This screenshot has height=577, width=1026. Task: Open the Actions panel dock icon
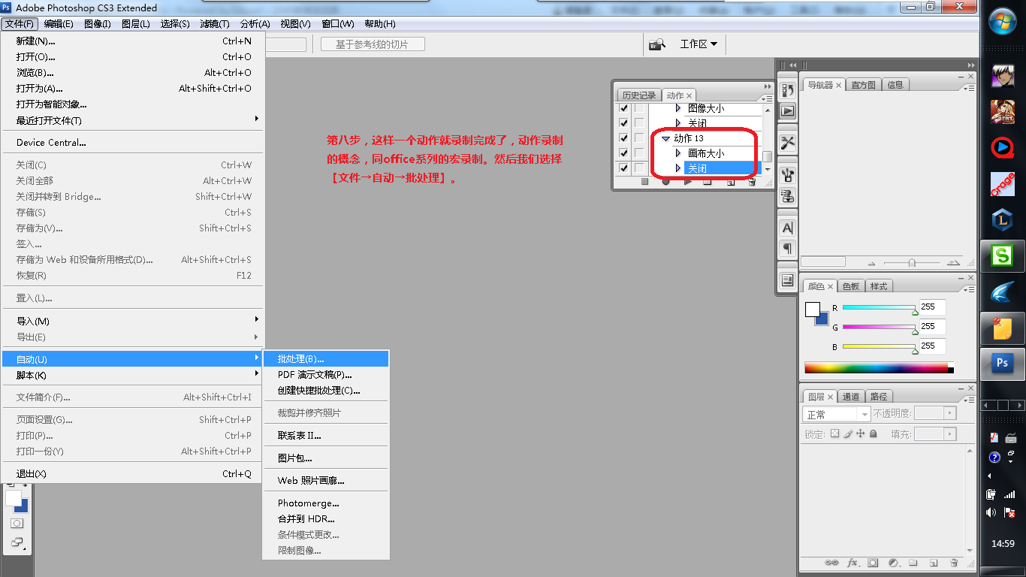pyautogui.click(x=787, y=110)
